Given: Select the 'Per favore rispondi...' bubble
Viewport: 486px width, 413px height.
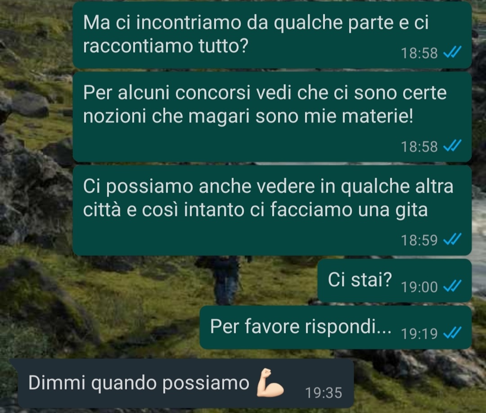Looking at the screenshot, I should (336, 327).
